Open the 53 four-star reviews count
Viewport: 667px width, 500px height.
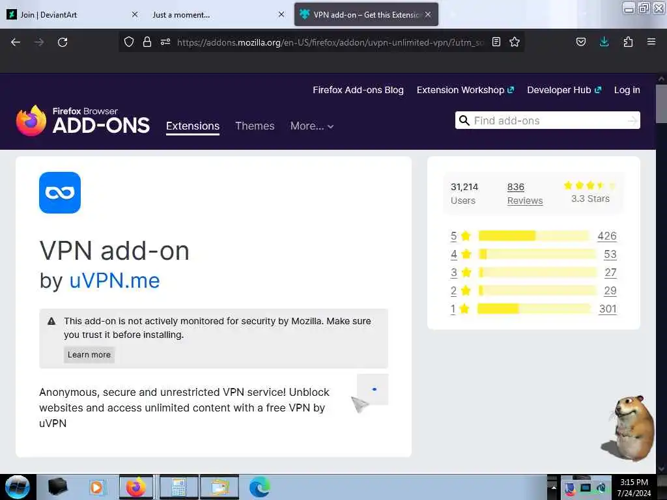coord(610,254)
